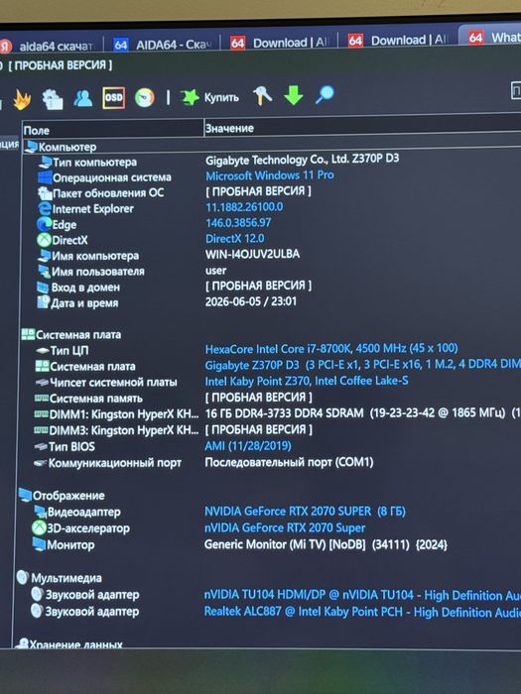521x694 pixels.
Task: Open the nVIDIA GeForce RTX 2070 Super link
Action: (285, 527)
